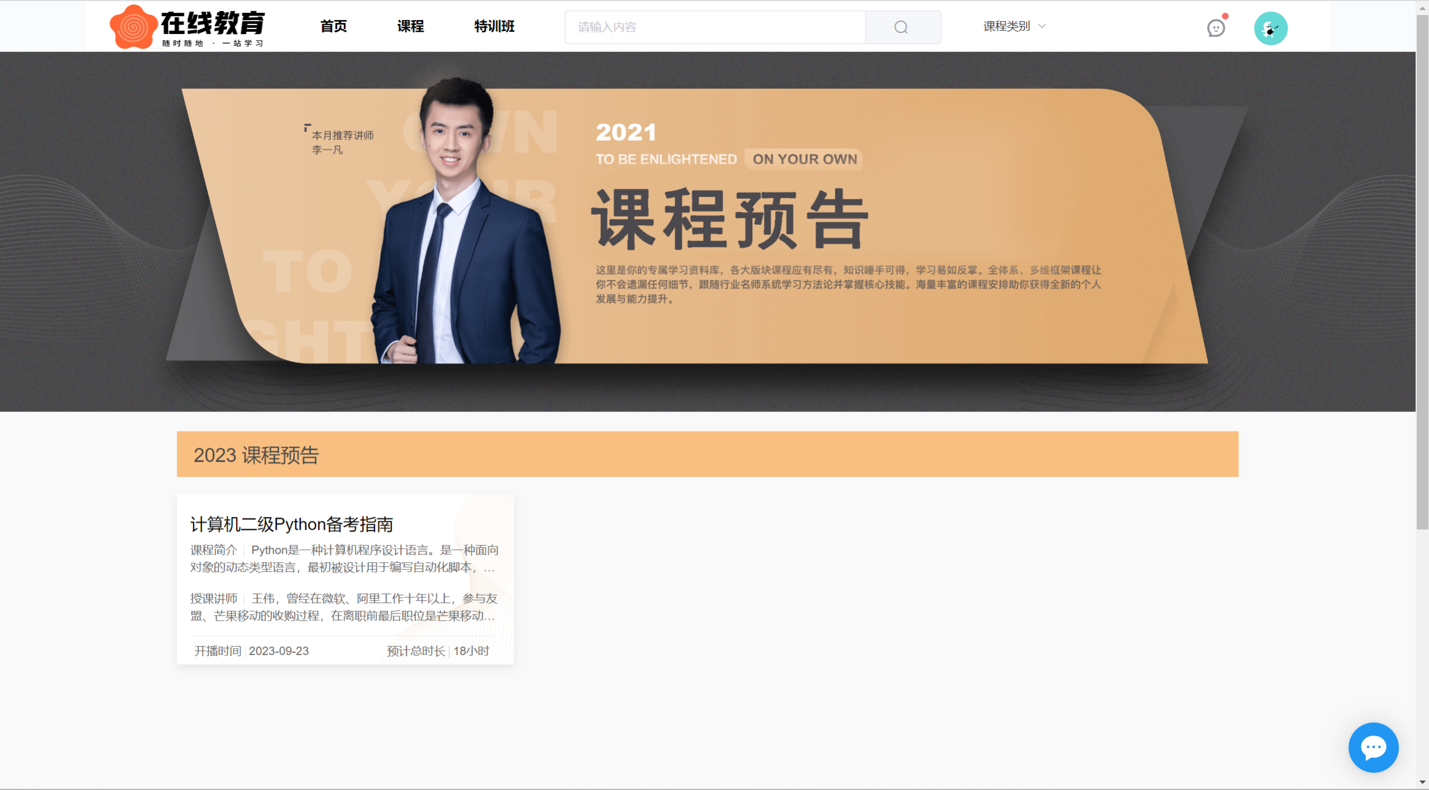Focus the 请输入内容 search field
1429x790 pixels.
pyautogui.click(x=715, y=27)
